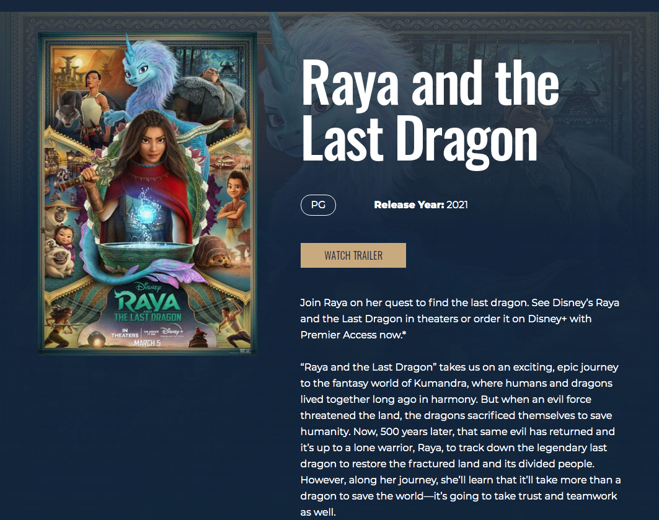Click the WATCH TRAILER button
Screen dimensions: 659x520
[353, 255]
